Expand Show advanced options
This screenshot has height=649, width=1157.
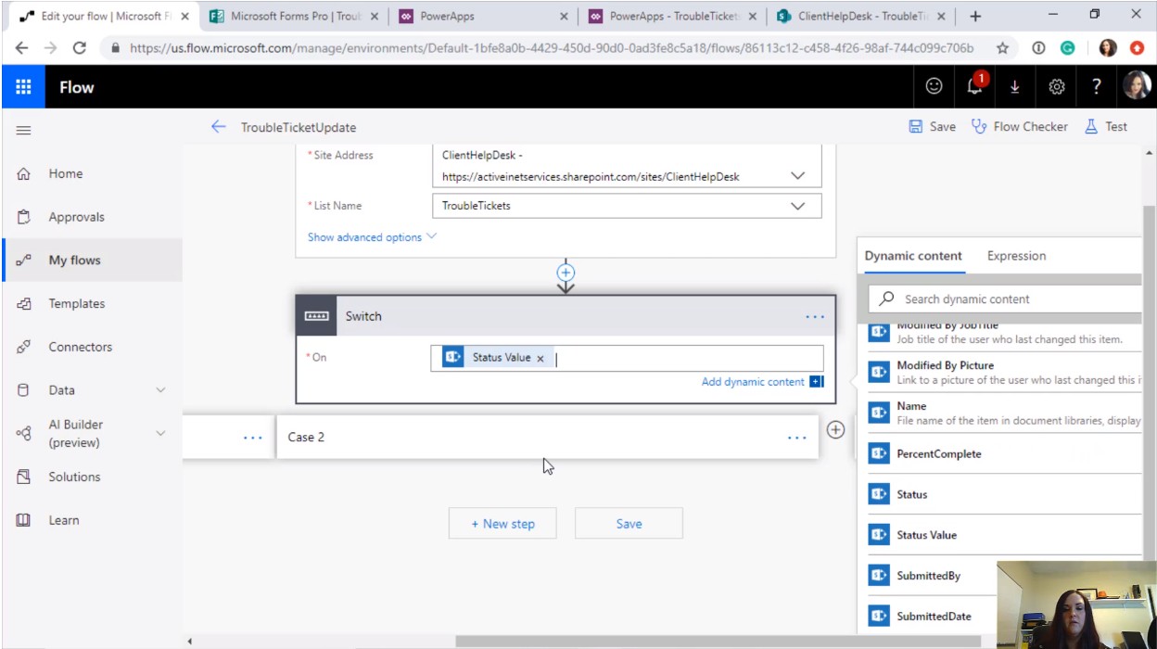372,237
